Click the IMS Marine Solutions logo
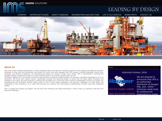This screenshot has height=121, width=162. [25, 7]
